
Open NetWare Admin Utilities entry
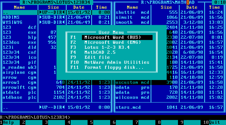[117, 62]
